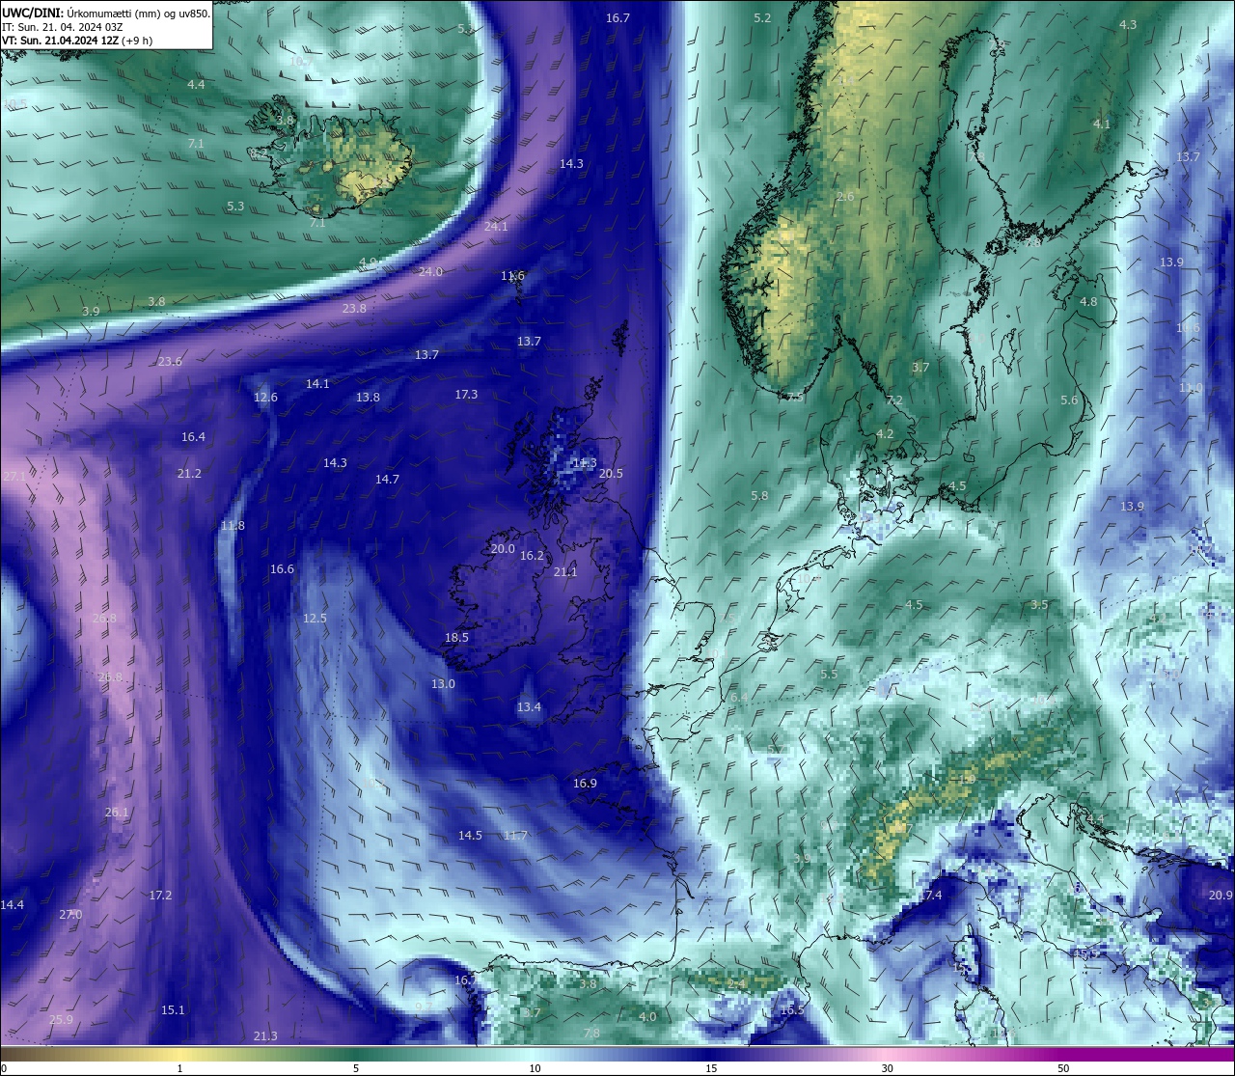Click the 24.0 value in the purple band
The width and height of the screenshot is (1235, 1076).
click(x=430, y=272)
